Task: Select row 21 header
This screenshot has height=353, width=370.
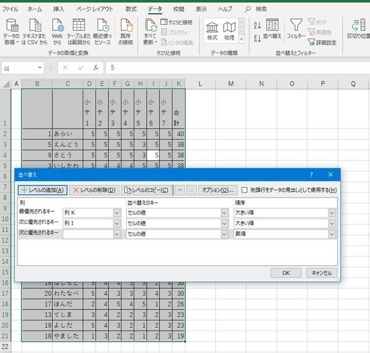Action: [x=5, y=336]
